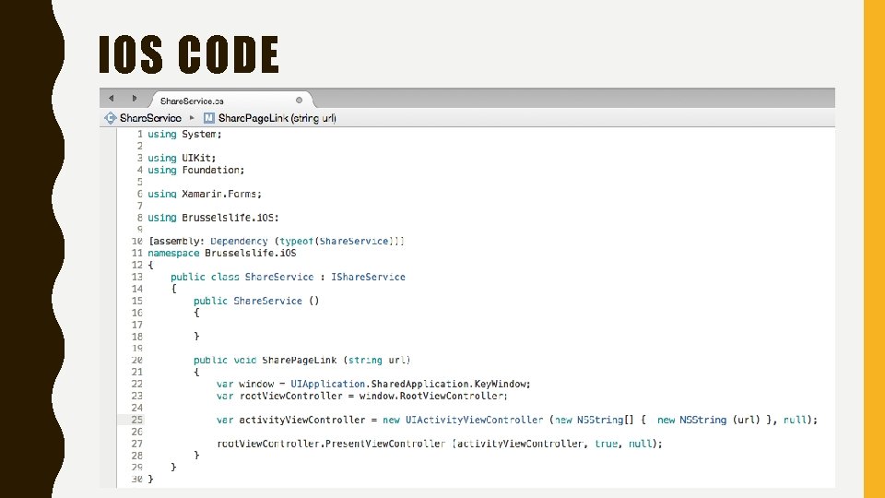The image size is (885, 498).
Task: Click the method icon beside SharePageLink
Action: click(x=209, y=118)
